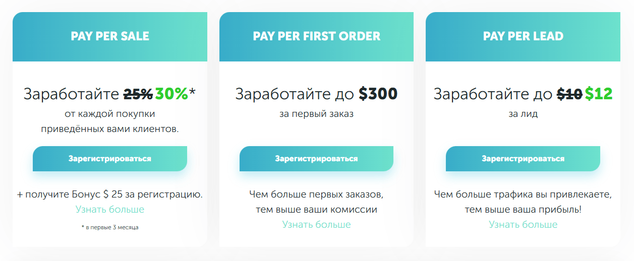Screen dimensions: 634x261
Task: Click the bold $300 amount
Action: pos(378,94)
